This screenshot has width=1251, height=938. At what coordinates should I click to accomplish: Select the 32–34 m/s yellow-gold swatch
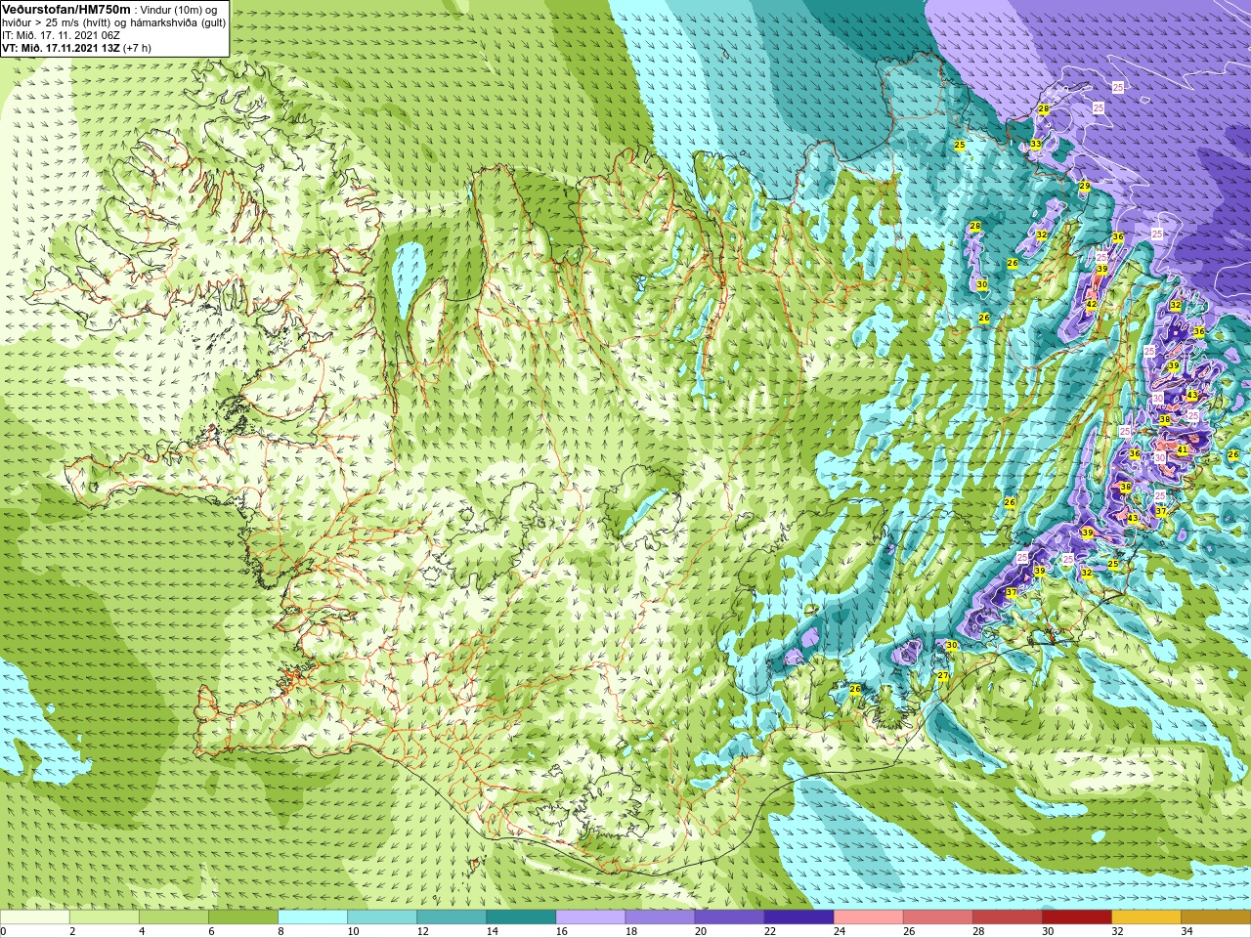[x=1145, y=917]
